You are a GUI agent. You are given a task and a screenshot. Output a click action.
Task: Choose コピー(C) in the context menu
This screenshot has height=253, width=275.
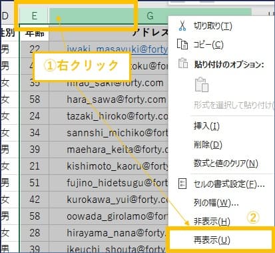tap(208, 45)
